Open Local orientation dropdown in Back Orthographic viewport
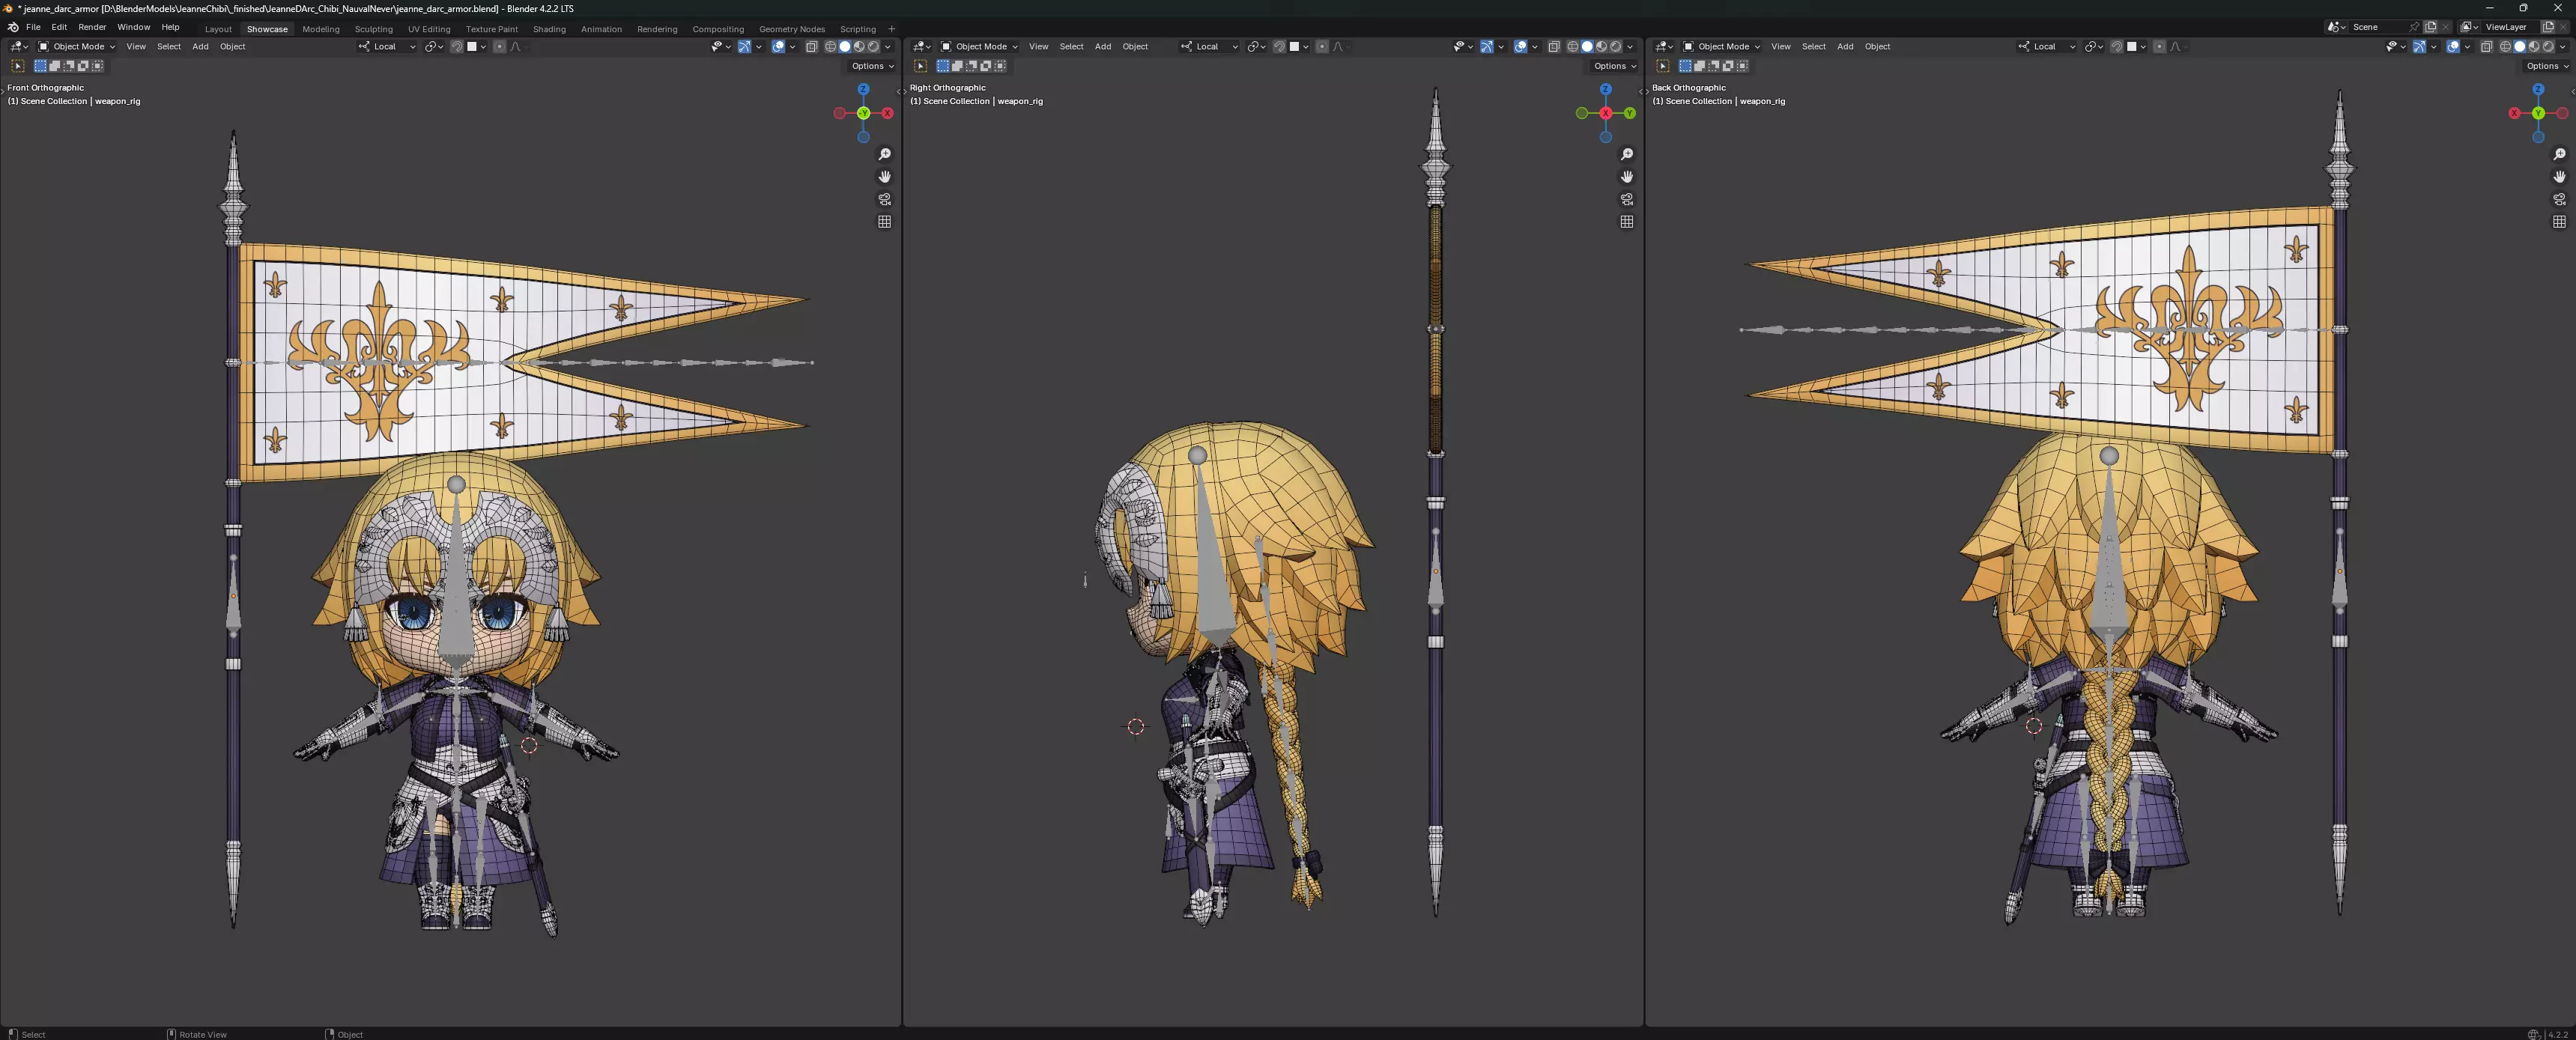Screen dimensions: 2576x1040 pos(2047,46)
